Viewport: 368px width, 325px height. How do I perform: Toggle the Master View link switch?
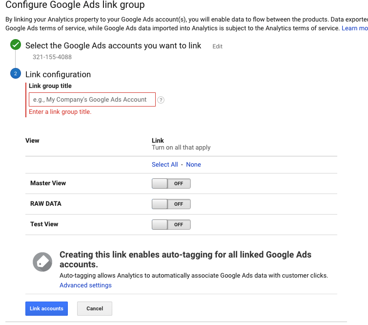point(171,184)
